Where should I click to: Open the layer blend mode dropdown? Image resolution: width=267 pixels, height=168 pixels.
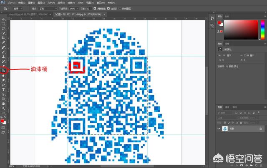tap(227, 118)
